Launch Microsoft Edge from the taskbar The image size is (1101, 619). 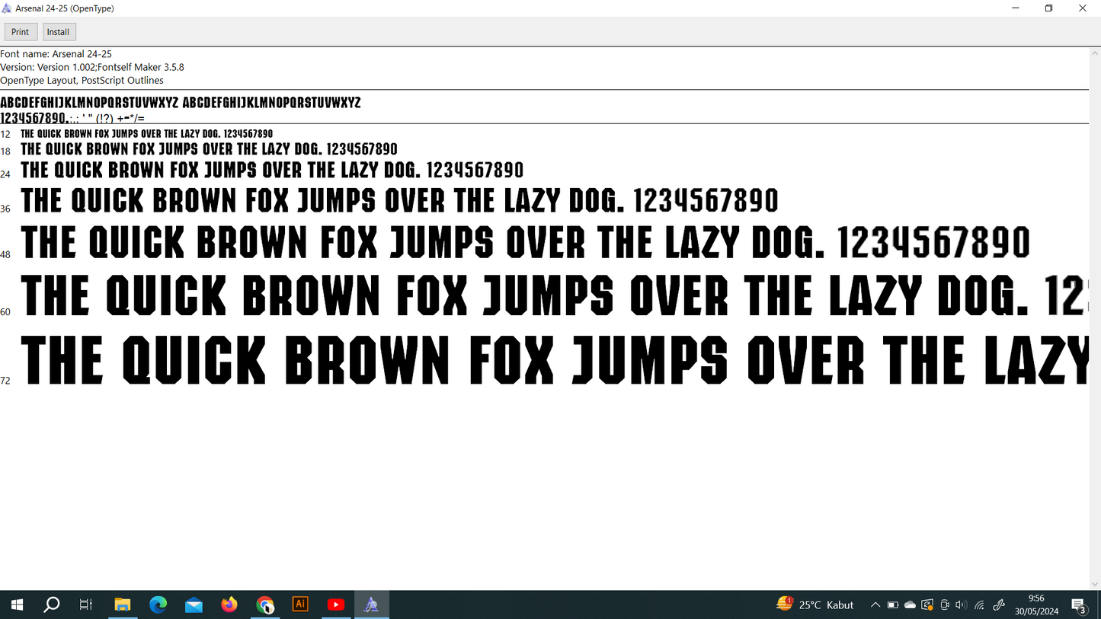tap(158, 605)
